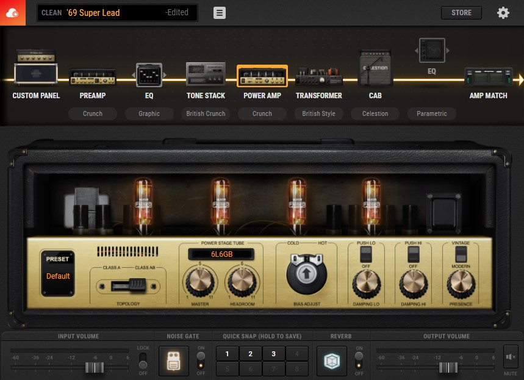Click left arrow beside graphic EQ

click(x=134, y=75)
